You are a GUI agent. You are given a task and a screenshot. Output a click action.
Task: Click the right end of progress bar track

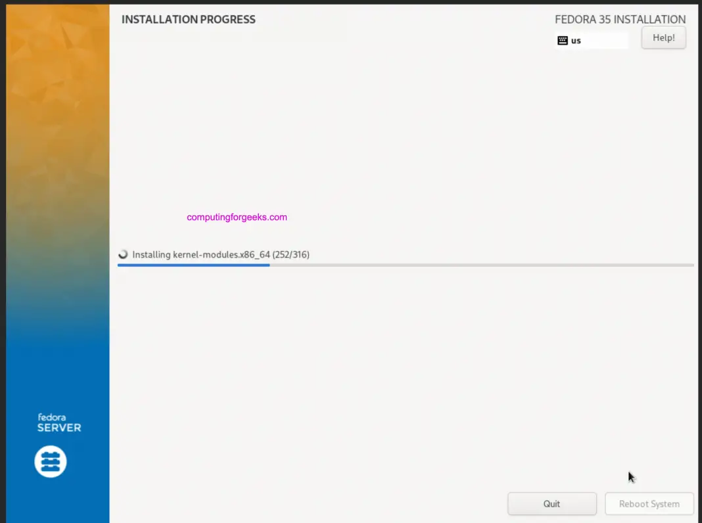pyautogui.click(x=690, y=265)
